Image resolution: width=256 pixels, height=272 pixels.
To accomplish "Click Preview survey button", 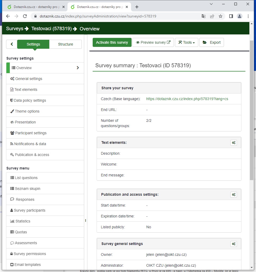I will (x=153, y=42).
